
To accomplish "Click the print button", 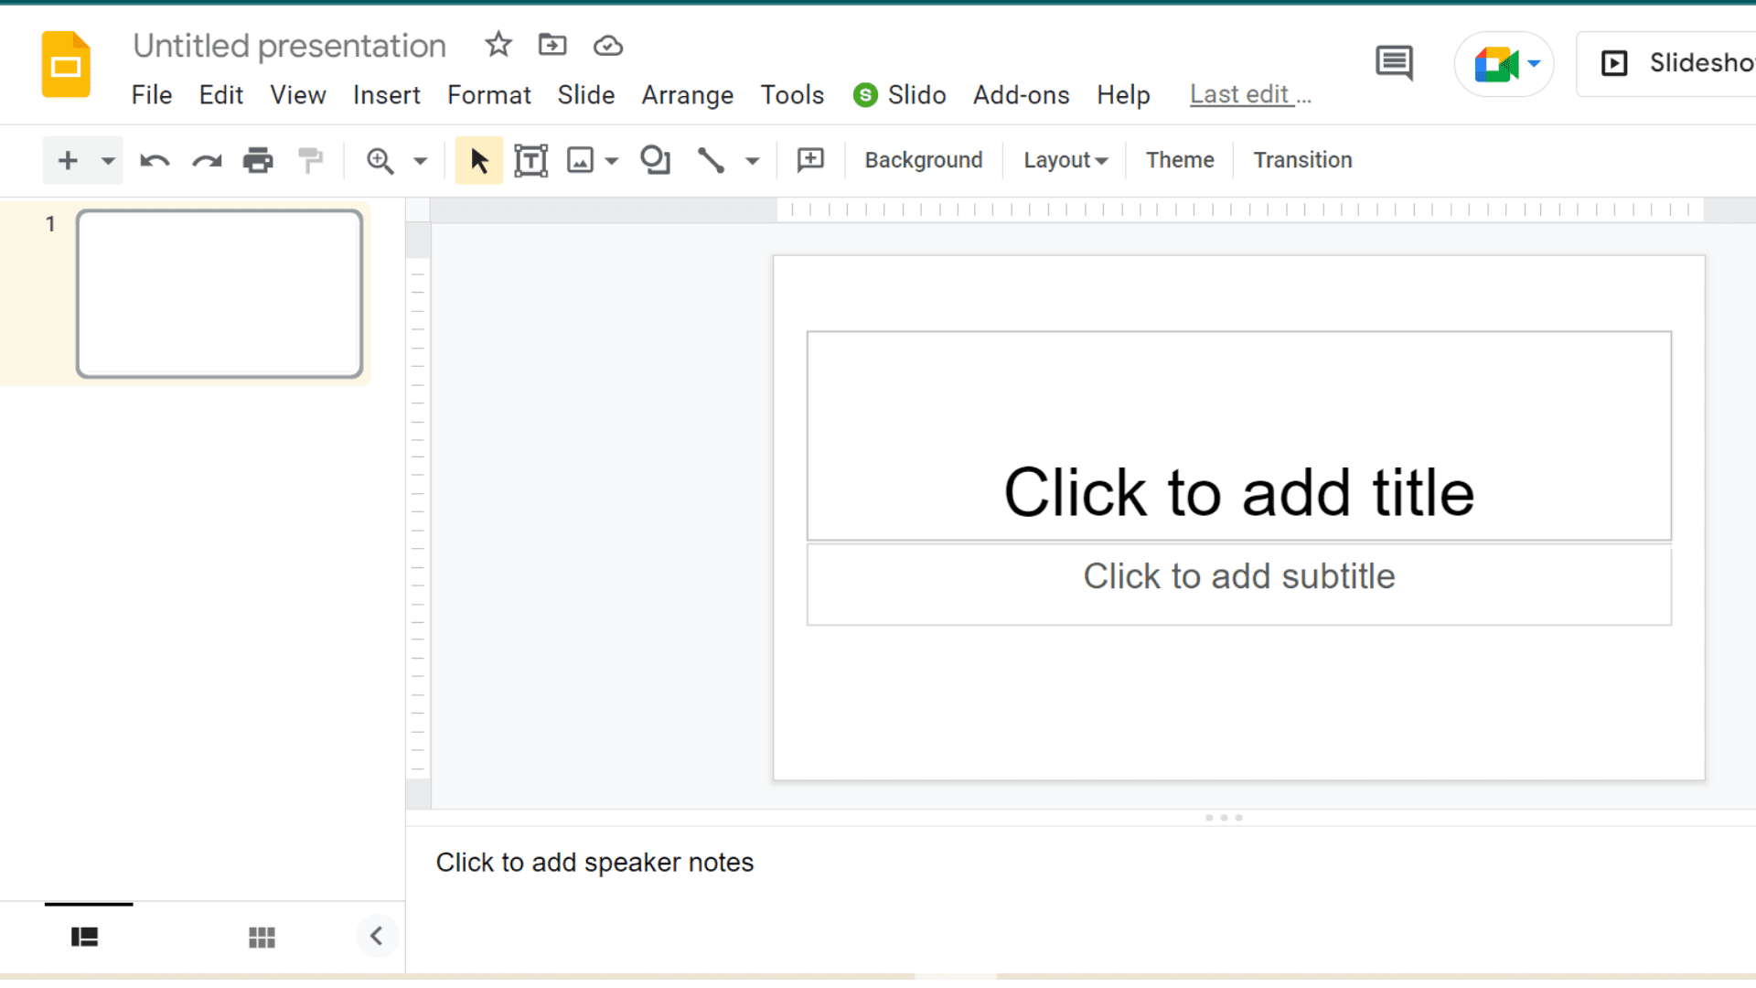I will pos(258,159).
